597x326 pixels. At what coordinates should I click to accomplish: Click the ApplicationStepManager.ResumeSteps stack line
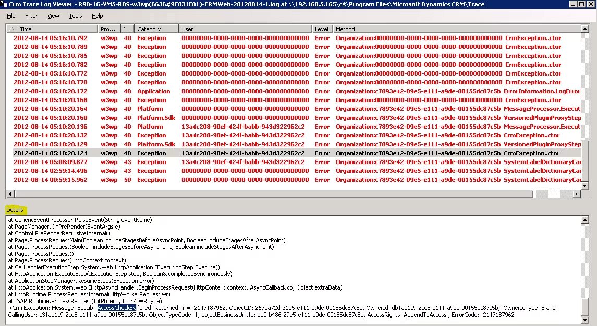(x=81, y=281)
